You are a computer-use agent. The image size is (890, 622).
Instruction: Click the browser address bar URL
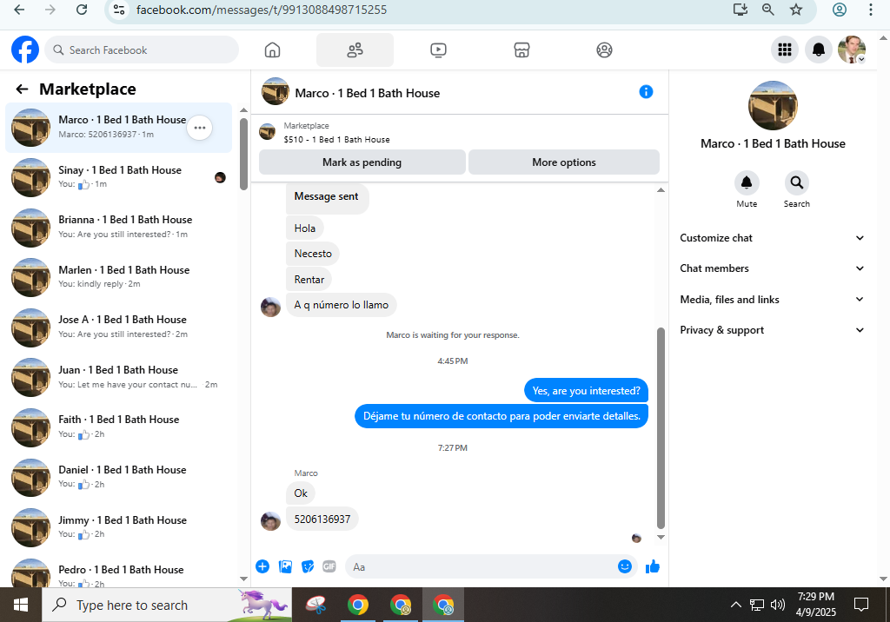coord(261,10)
